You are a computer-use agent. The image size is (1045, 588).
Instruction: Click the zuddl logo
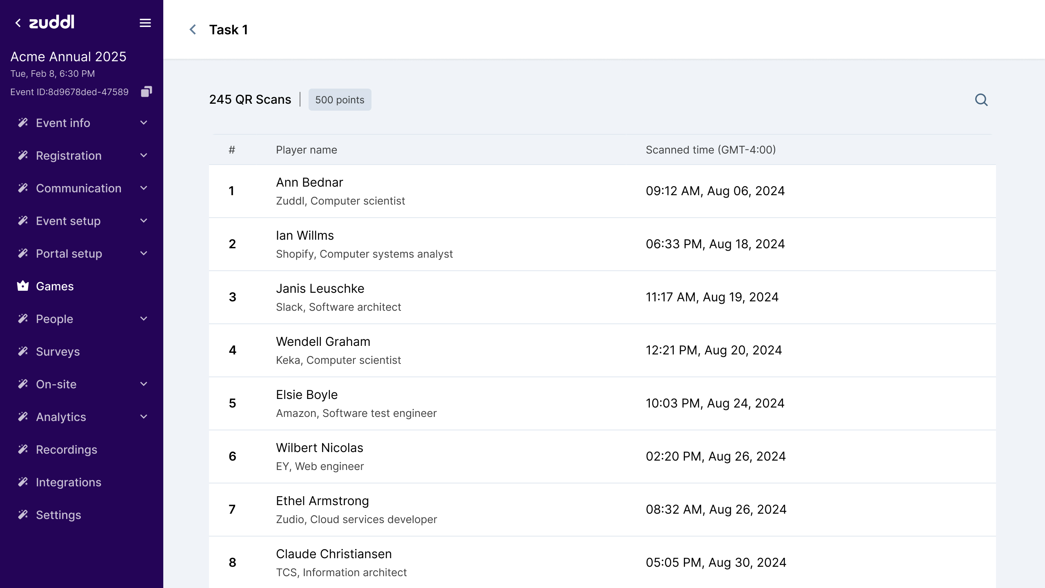click(x=51, y=22)
